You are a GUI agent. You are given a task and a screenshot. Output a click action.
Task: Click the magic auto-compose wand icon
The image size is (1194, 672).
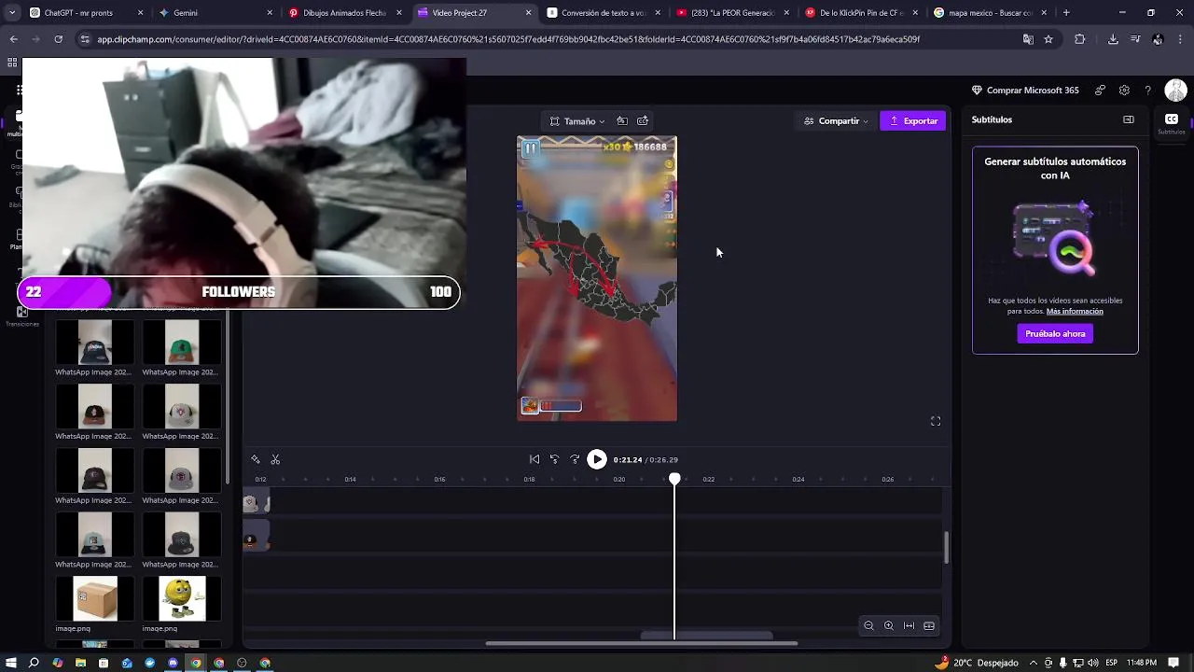256,459
